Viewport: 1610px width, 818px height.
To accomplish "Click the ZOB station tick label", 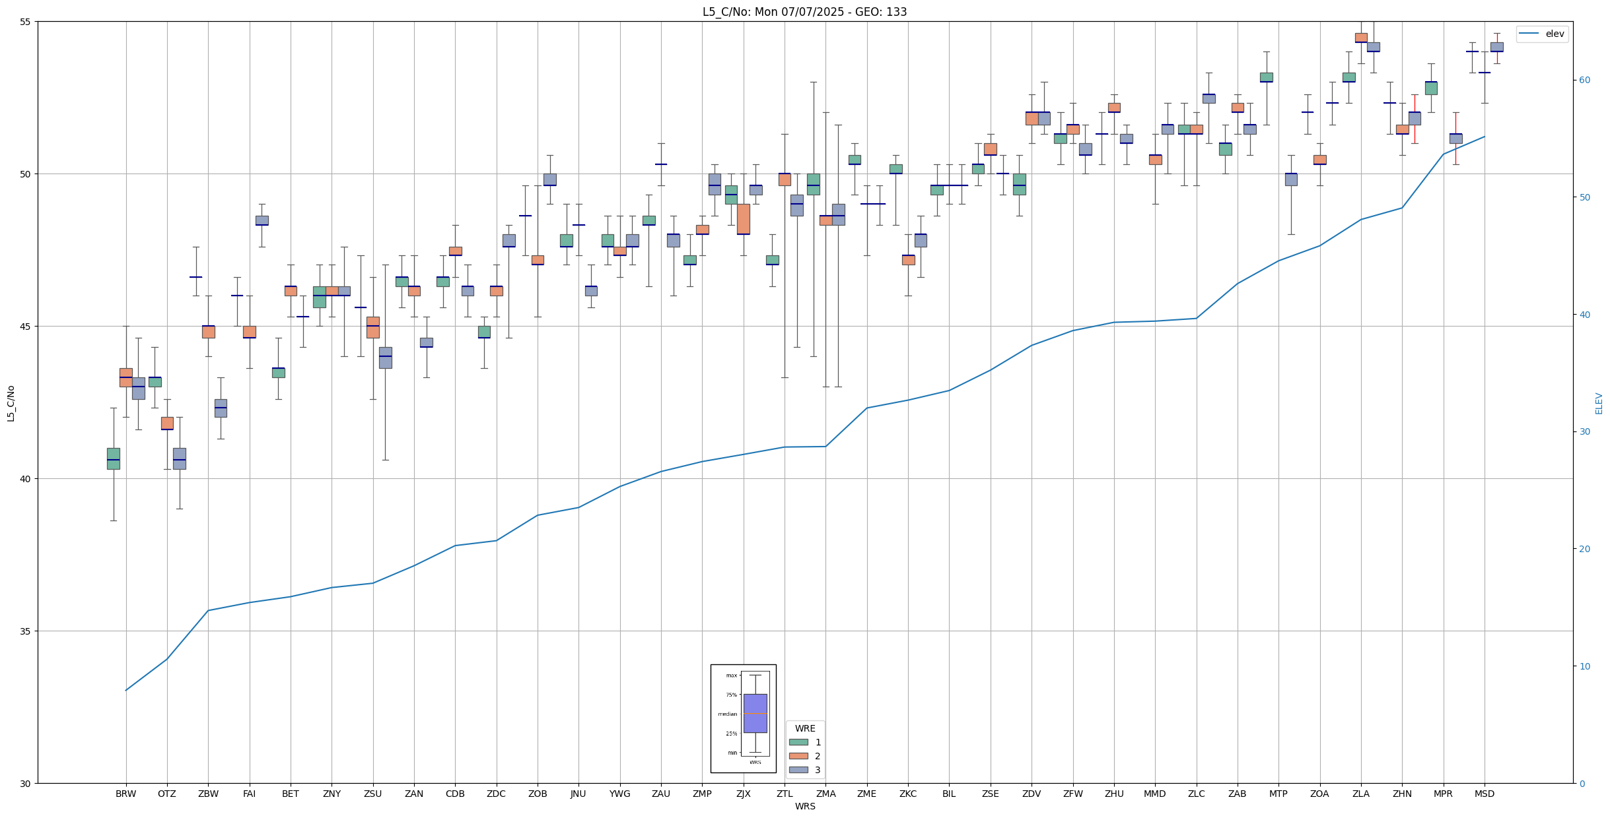I will click(538, 794).
